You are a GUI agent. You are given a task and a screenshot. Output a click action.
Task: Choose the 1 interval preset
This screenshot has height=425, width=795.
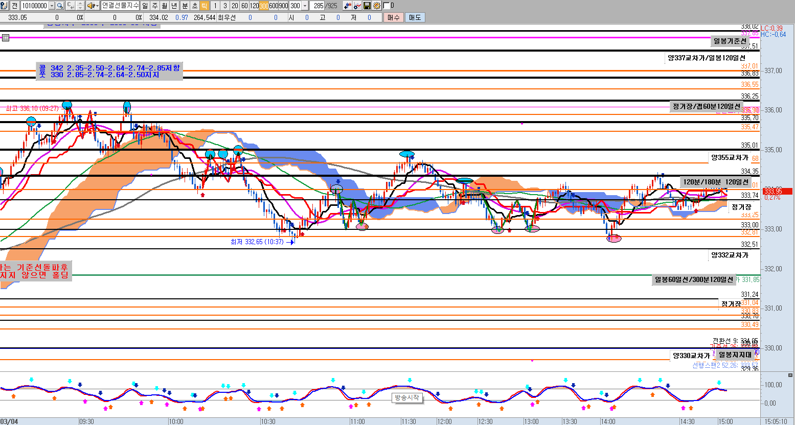pos(215,6)
